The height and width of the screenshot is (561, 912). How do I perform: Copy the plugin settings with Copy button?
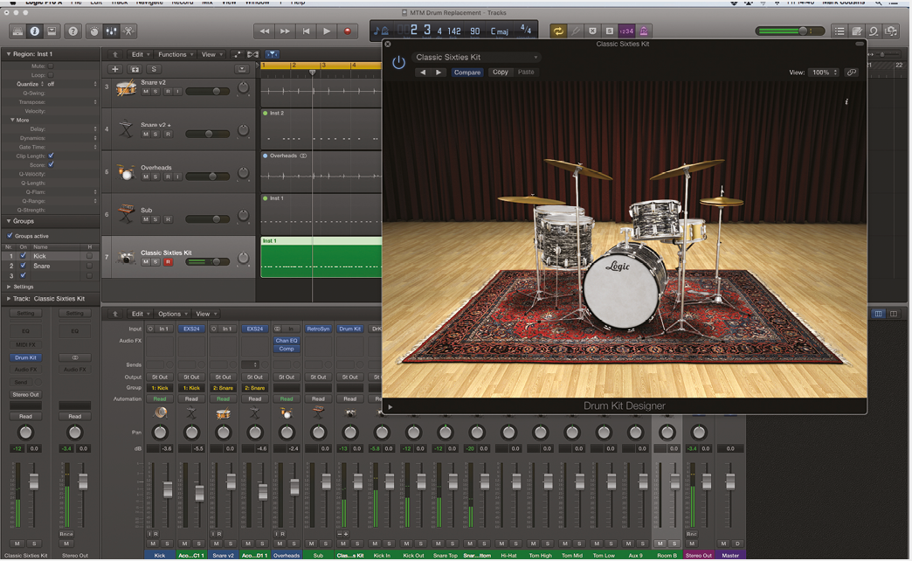pyautogui.click(x=500, y=72)
